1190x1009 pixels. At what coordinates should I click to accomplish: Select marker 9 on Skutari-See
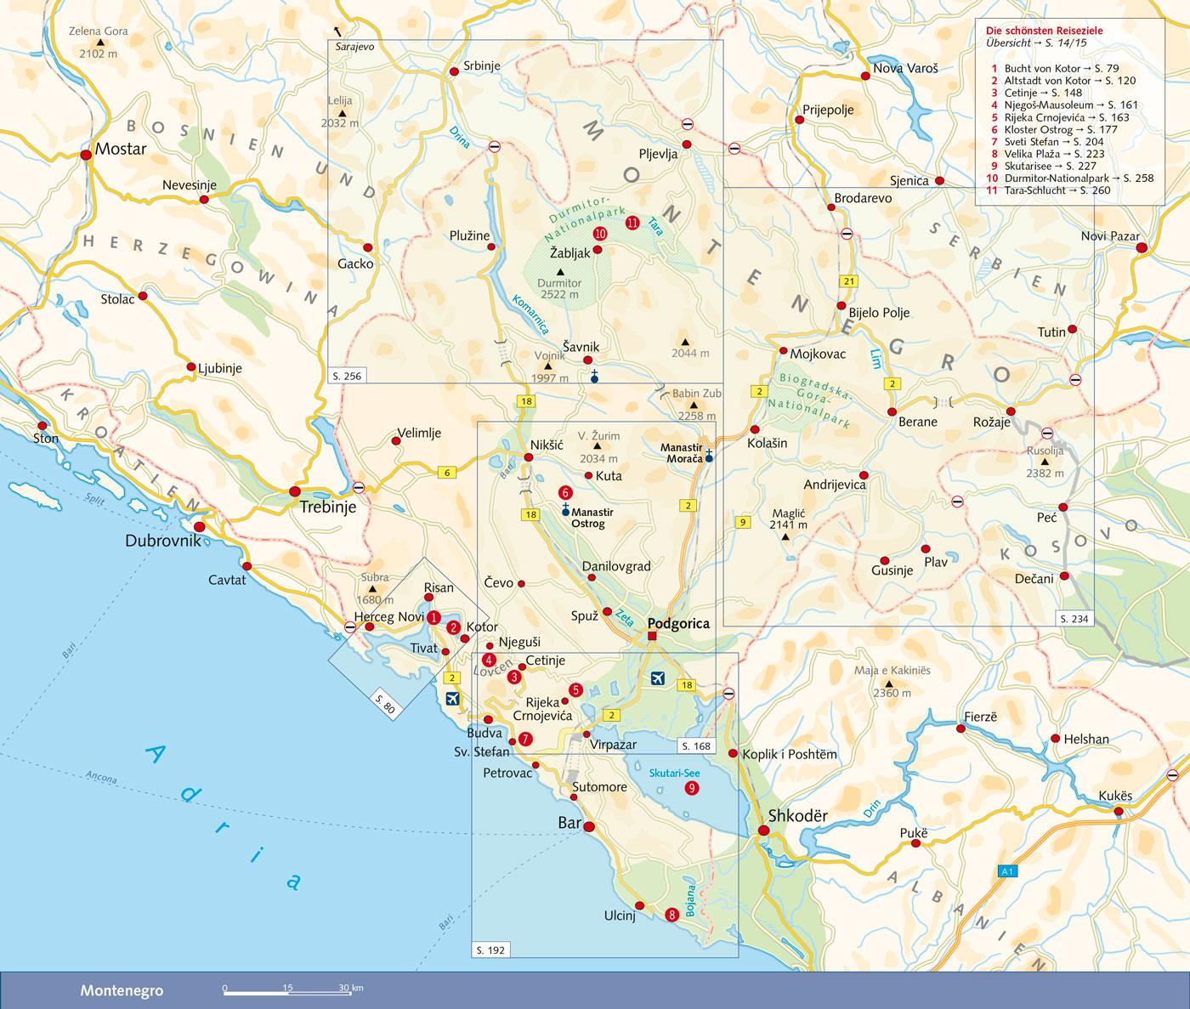(x=692, y=788)
